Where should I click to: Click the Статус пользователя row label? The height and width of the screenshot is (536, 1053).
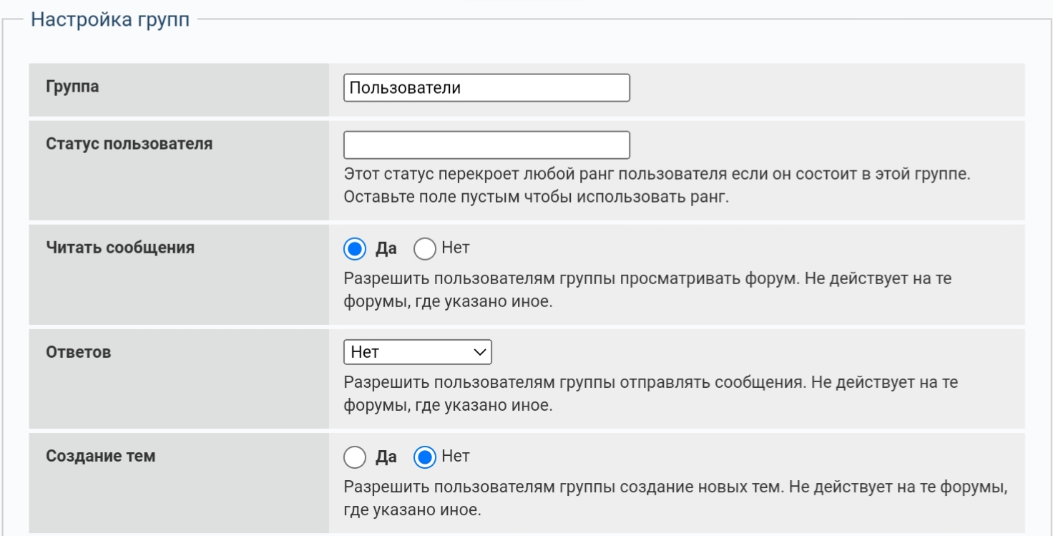click(x=129, y=144)
